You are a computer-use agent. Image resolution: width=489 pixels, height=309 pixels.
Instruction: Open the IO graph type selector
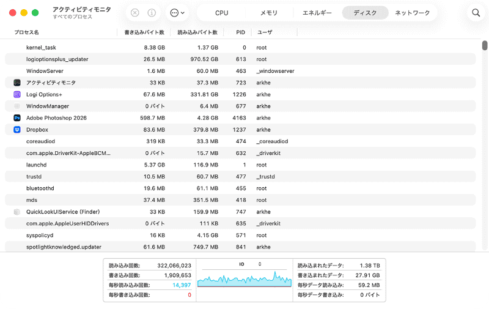pos(250,264)
